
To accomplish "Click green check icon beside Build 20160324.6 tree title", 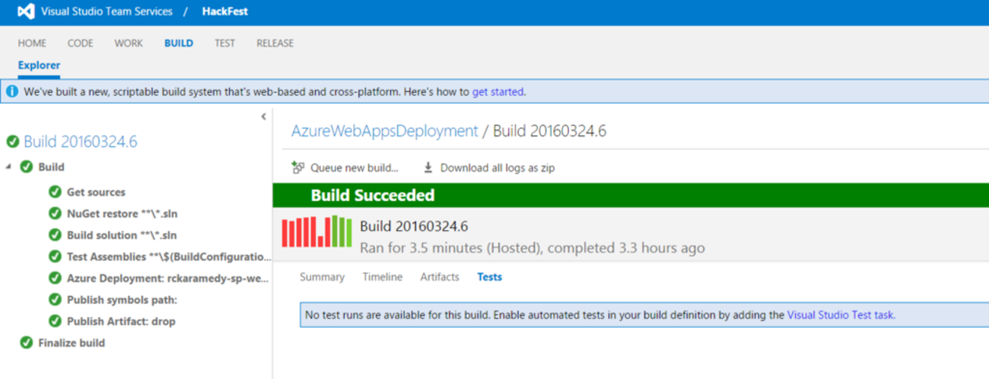I will pyautogui.click(x=12, y=142).
